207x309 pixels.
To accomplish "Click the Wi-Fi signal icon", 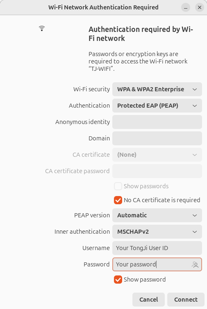I will pyautogui.click(x=42, y=28).
